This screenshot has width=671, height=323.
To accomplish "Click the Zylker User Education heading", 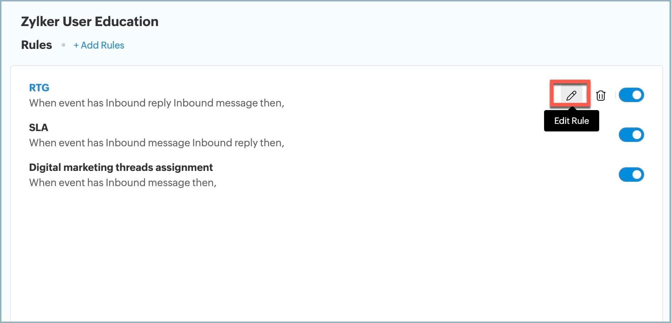I will pos(90,22).
